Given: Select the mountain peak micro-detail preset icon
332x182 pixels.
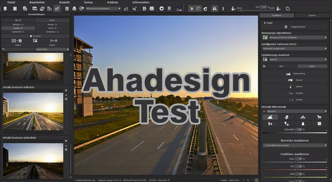Looking at the screenshot, I should pos(303,117).
